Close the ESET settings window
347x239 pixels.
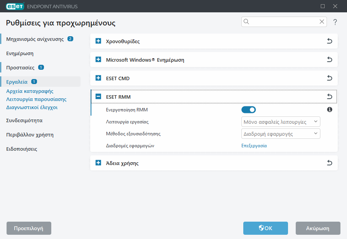[x=335, y=6]
